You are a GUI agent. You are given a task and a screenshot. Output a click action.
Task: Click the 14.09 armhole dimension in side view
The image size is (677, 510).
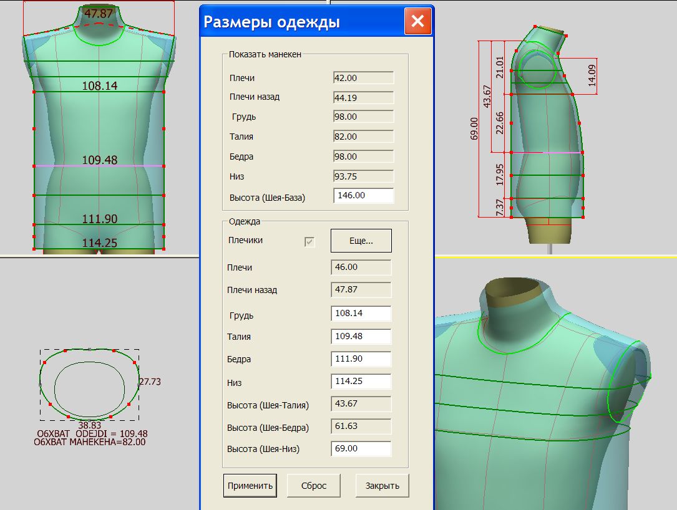592,75
